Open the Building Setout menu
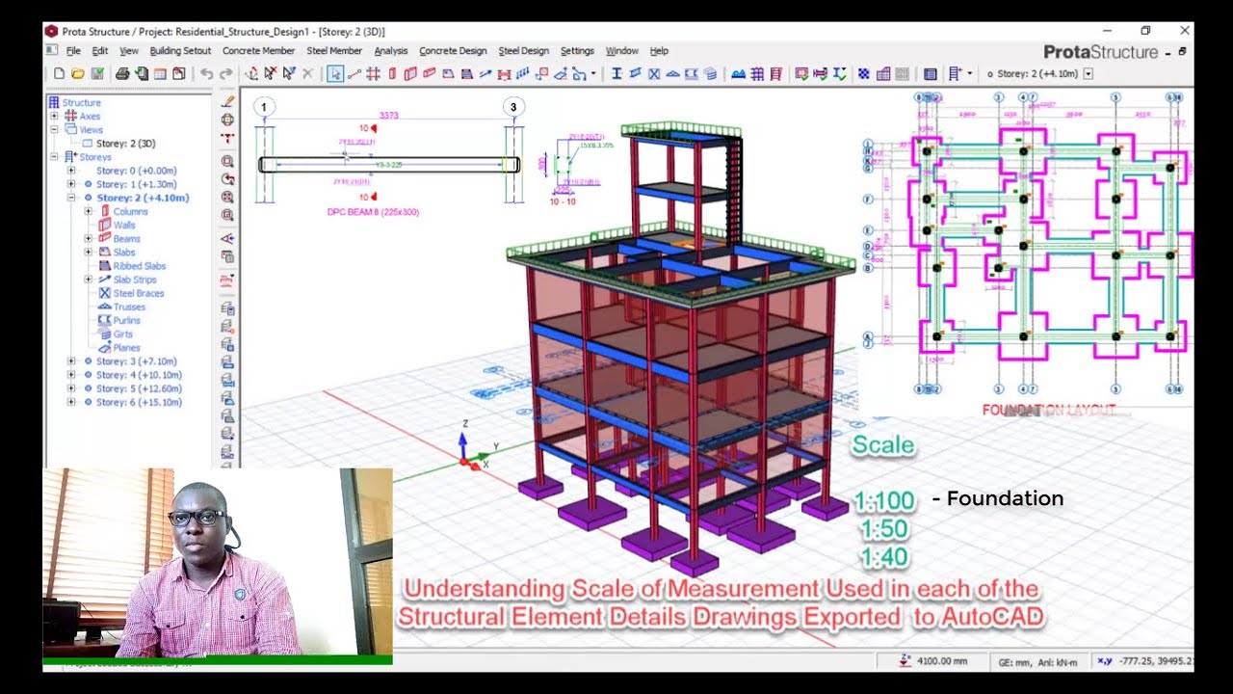This screenshot has width=1233, height=694. pos(180,51)
